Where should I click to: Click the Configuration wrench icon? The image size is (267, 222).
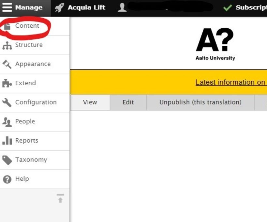7,103
